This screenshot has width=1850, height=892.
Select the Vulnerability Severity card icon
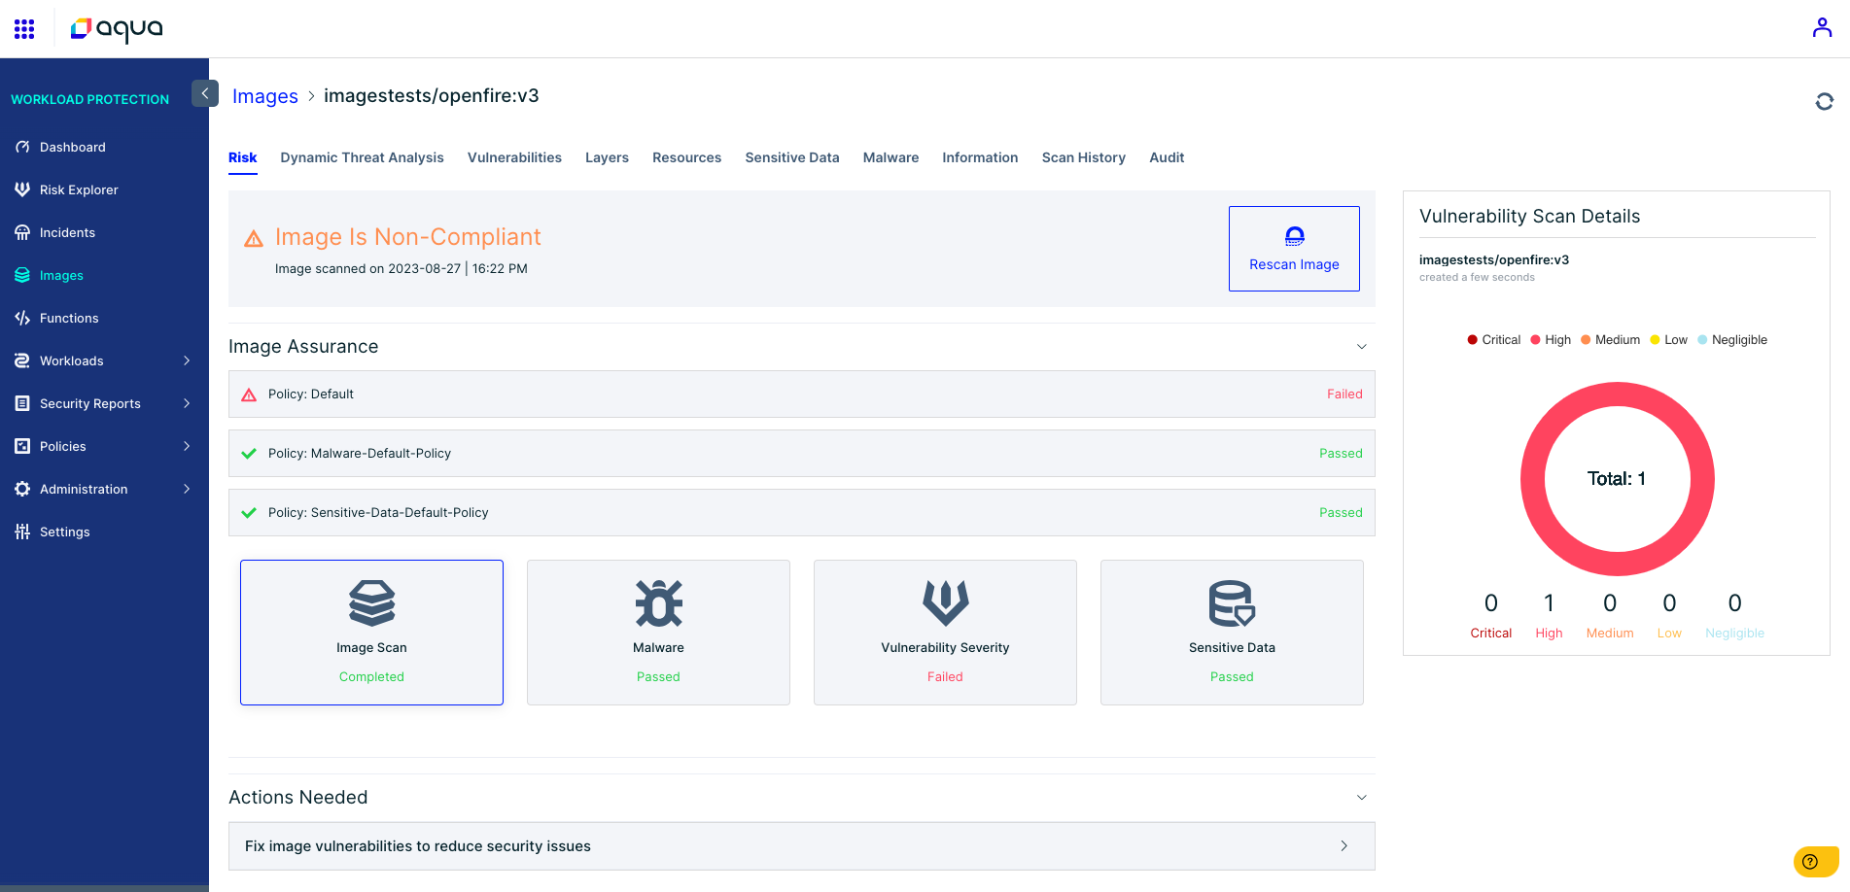coord(946,602)
